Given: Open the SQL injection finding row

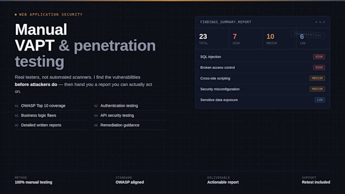Looking at the screenshot, I should pyautogui.click(x=262, y=57).
